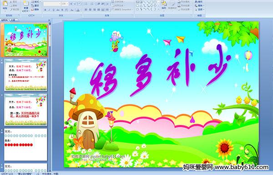This screenshot has height=175, width=273.
Task: Toggle text shadow in the font group
Action: pyautogui.click(x=62, y=10)
